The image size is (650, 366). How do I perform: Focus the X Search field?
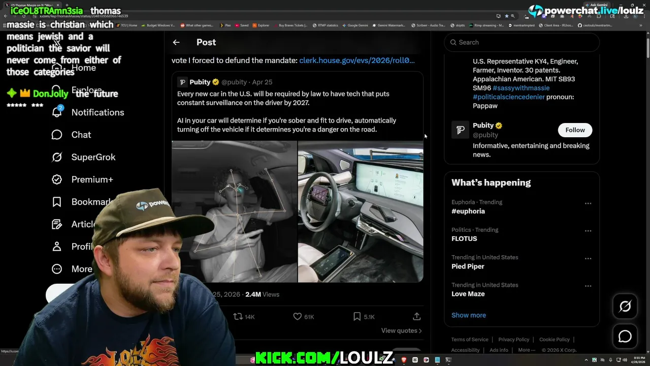tap(522, 42)
